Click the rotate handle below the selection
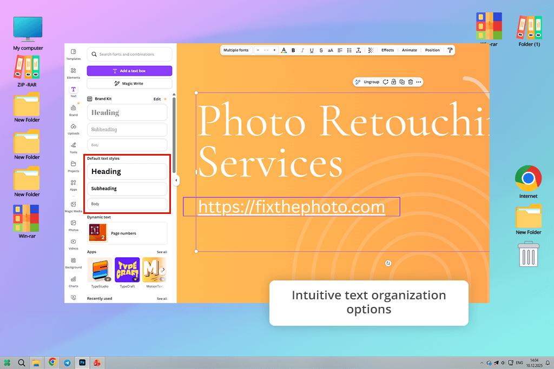 click(388, 263)
